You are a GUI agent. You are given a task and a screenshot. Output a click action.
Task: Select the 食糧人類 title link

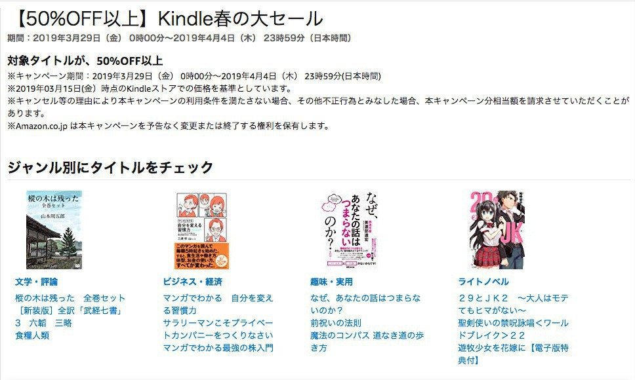click(32, 335)
